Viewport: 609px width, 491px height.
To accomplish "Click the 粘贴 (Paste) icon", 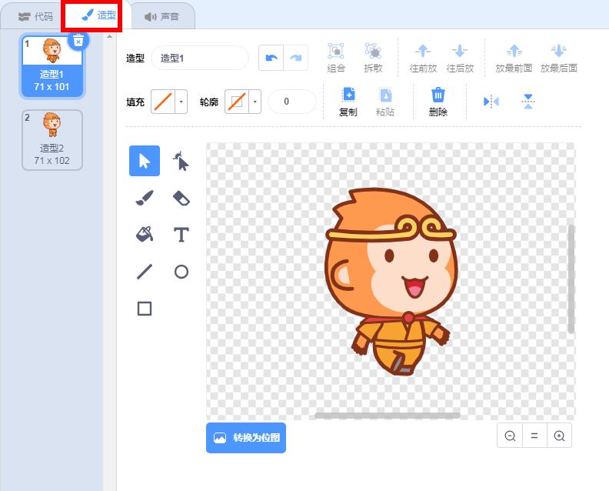I will [385, 95].
